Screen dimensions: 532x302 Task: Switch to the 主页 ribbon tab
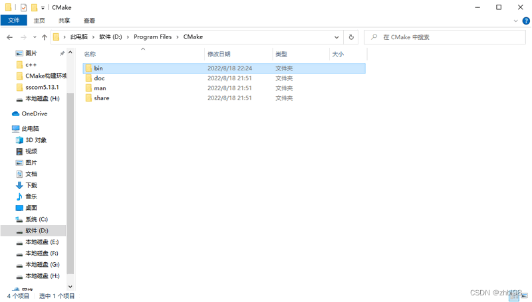[x=39, y=21]
